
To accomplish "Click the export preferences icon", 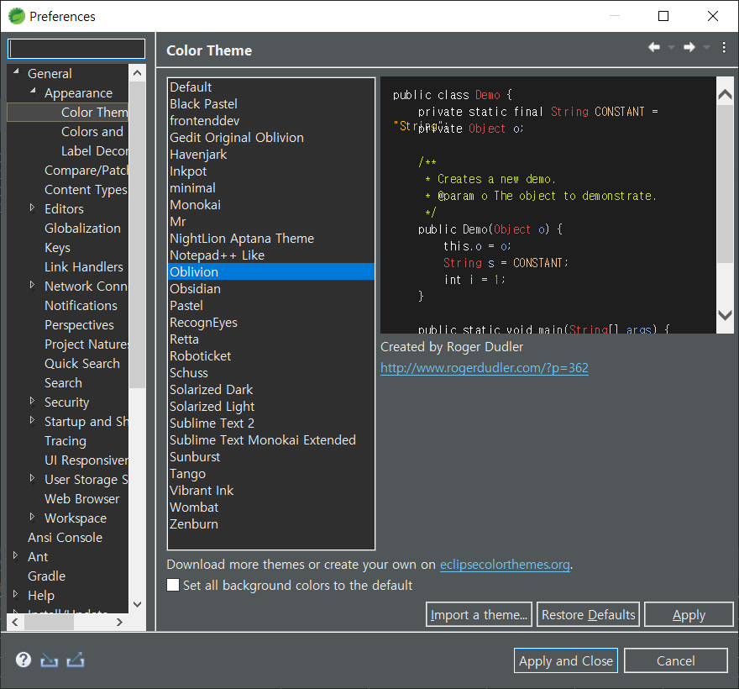I will (x=76, y=660).
